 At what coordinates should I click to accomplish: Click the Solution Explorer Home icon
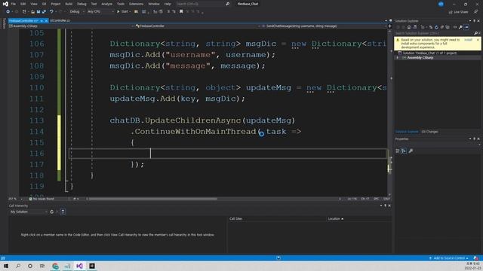pos(409,27)
